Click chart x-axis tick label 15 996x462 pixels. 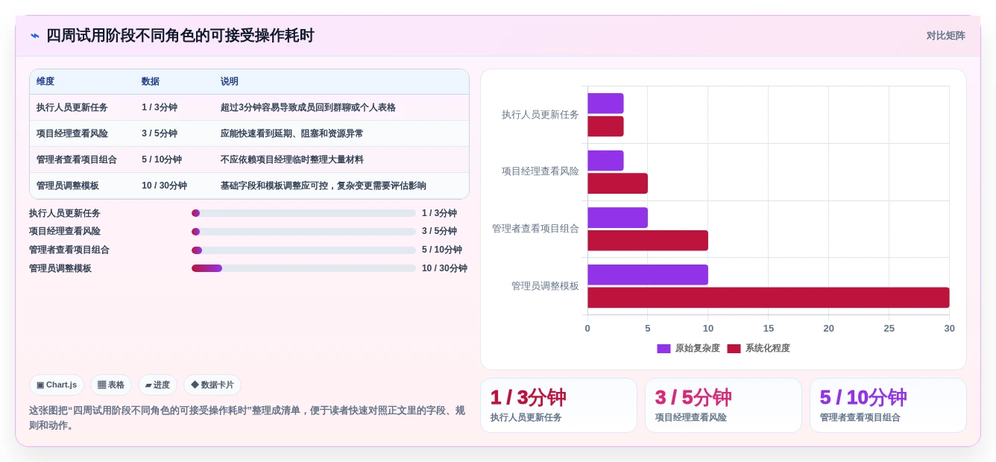769,329
